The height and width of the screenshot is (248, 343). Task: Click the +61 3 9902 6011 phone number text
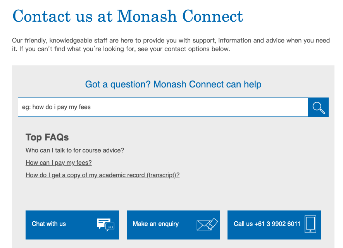pyautogui.click(x=277, y=224)
